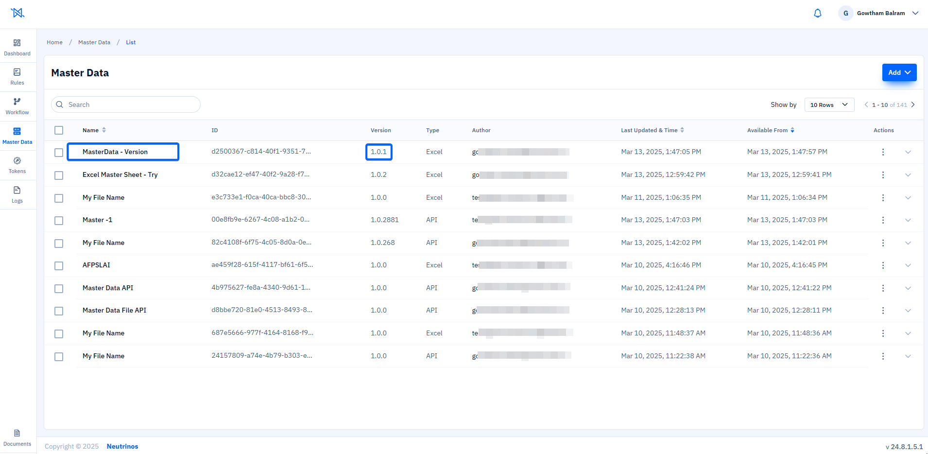Check the MasterData - Version row checkbox

[59, 153]
